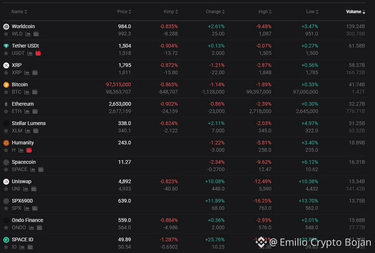This screenshot has height=253, width=375.
Task: Open the Stellar Lumens coin page
Action: pos(29,123)
